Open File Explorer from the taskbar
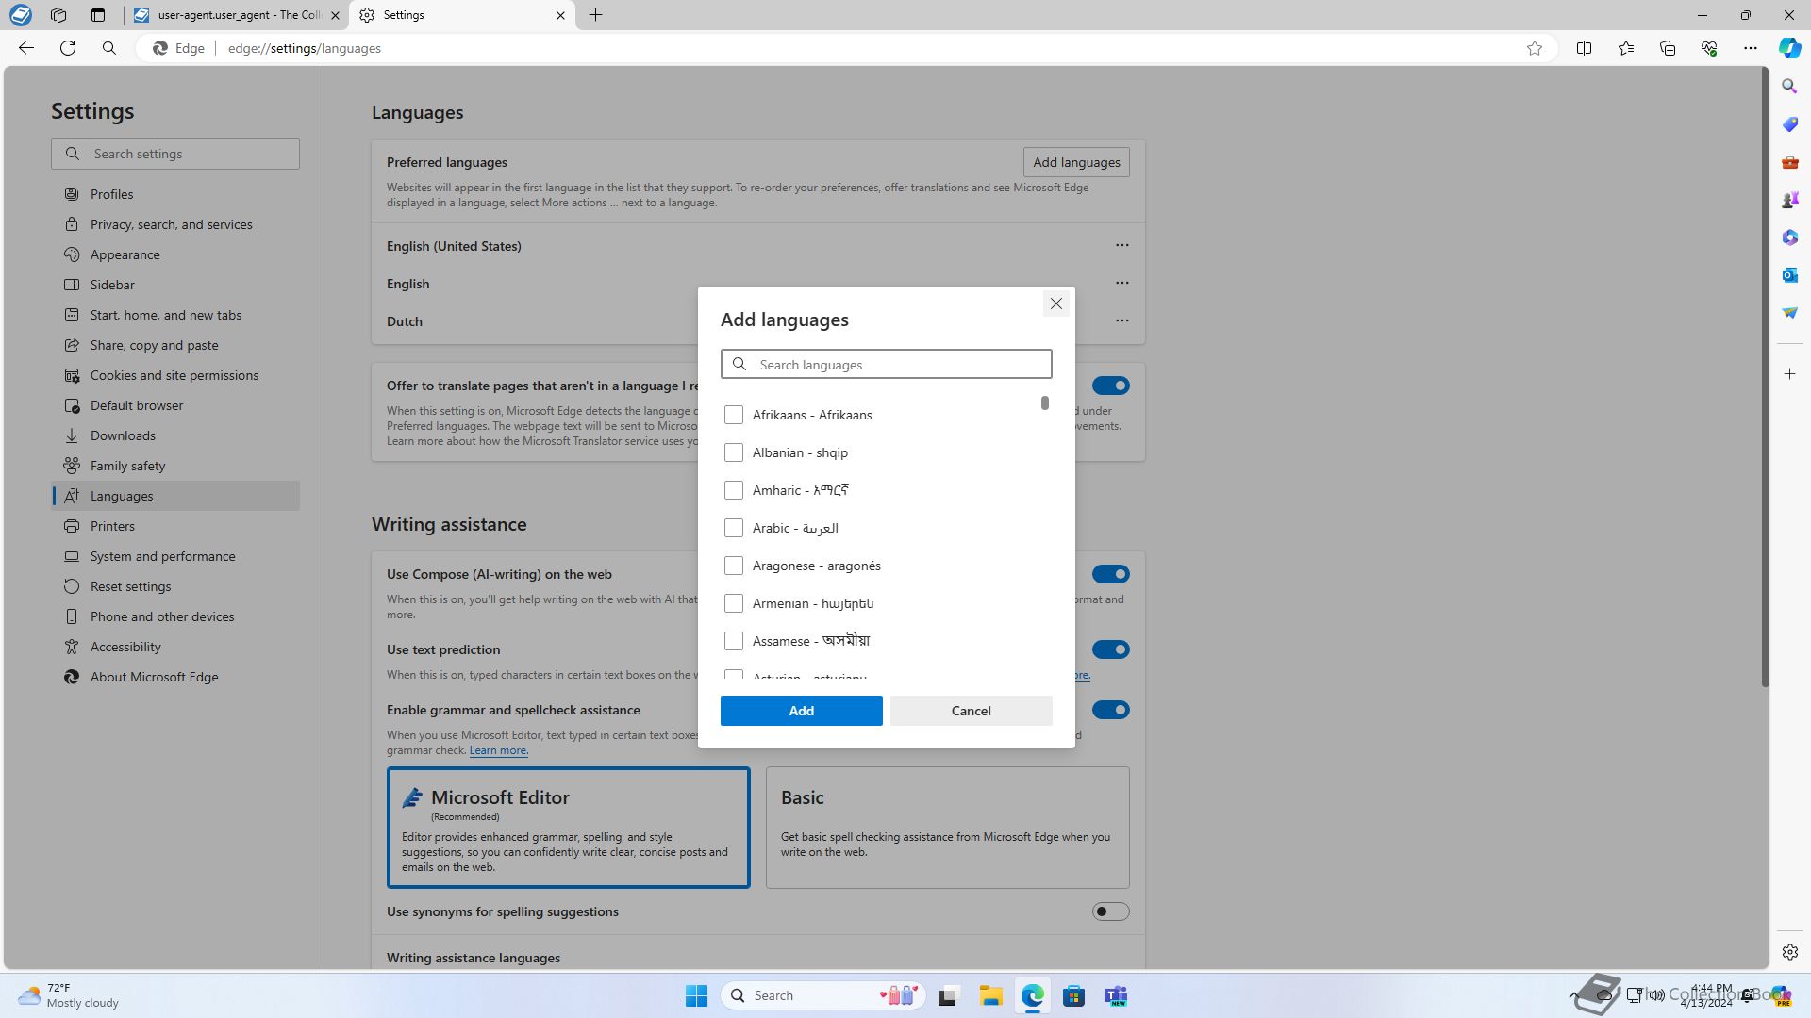 pos(990,995)
